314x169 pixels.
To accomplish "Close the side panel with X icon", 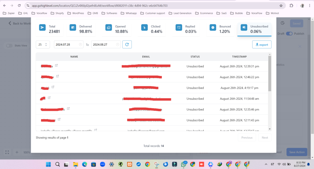I will click(x=300, y=47).
